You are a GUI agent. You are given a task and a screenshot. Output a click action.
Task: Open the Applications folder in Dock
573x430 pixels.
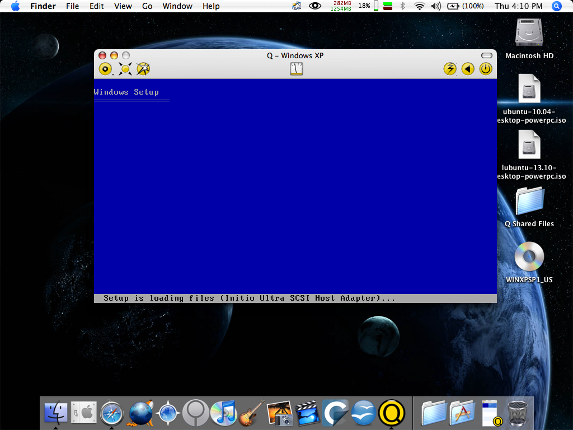pos(462,413)
